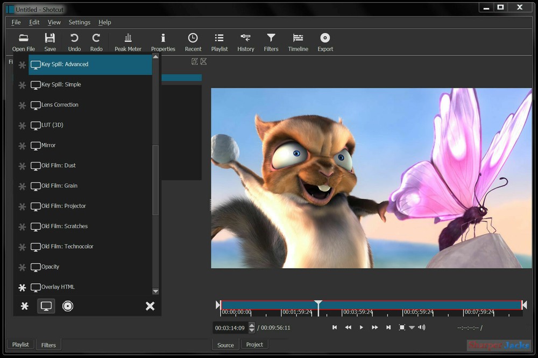Click the Save toolbar icon
Screen dimensions: 538x358
49,40
